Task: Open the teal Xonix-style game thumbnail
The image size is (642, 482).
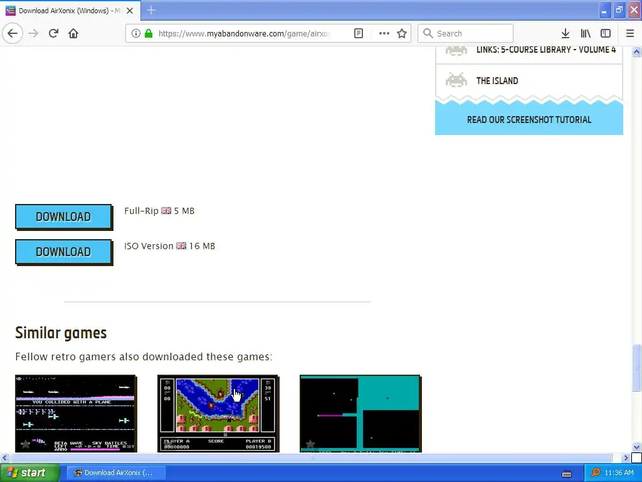Action: point(360,414)
